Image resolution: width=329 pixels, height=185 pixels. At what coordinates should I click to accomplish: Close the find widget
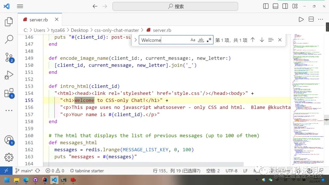280,40
